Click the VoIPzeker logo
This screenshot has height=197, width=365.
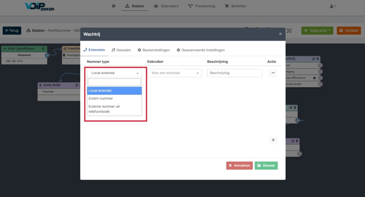(x=40, y=6)
